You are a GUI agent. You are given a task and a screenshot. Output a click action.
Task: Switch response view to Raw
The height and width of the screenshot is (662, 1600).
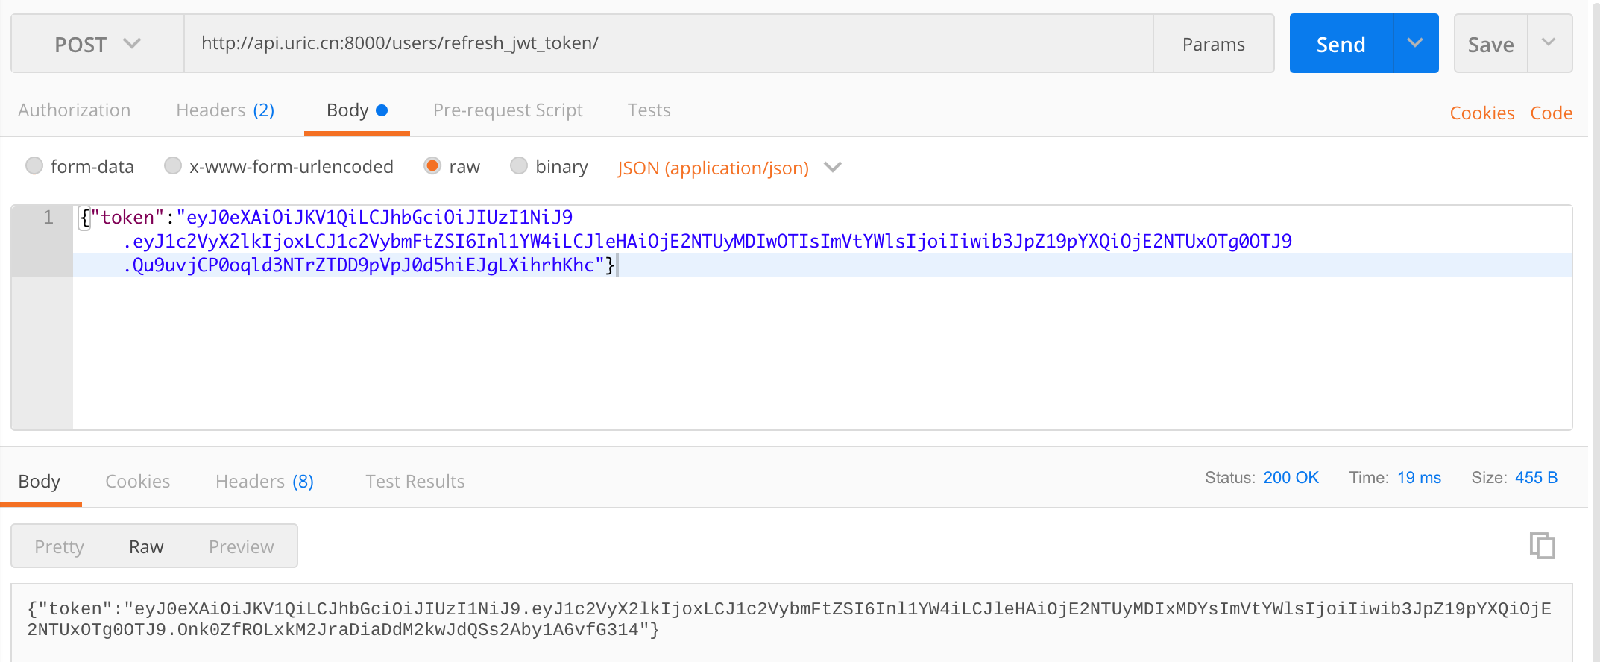146,546
